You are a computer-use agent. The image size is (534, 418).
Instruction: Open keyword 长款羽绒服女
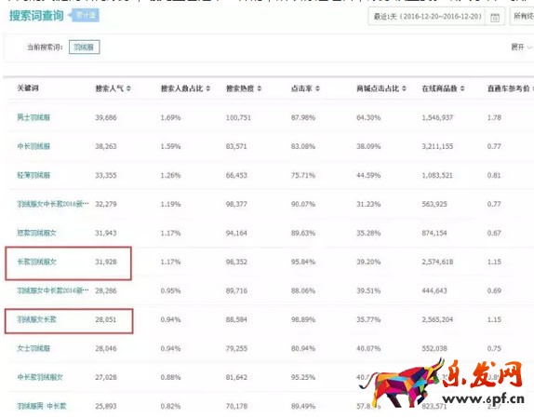click(36, 262)
